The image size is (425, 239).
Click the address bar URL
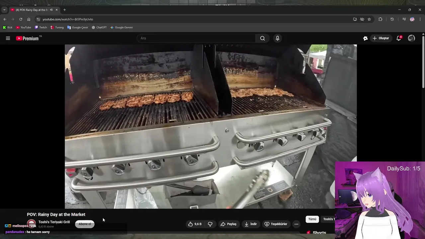68,19
